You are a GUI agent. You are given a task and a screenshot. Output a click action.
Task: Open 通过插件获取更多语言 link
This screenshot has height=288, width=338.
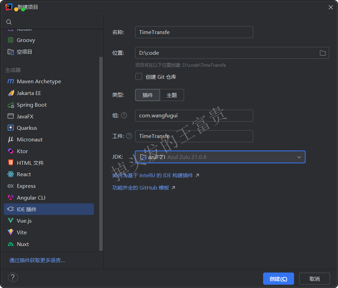(37, 260)
